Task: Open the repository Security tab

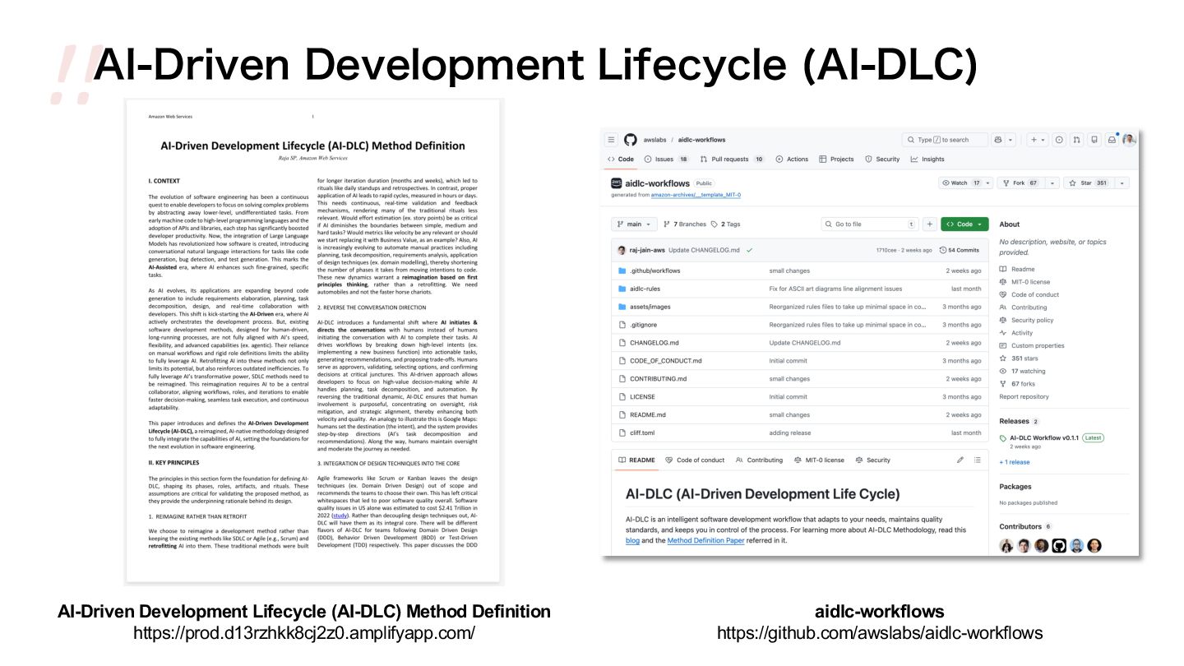Action: (882, 160)
